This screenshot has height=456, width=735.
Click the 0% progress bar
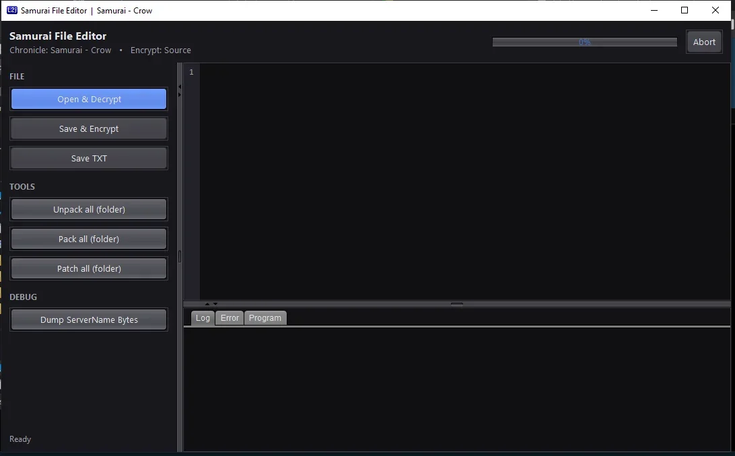(x=584, y=42)
